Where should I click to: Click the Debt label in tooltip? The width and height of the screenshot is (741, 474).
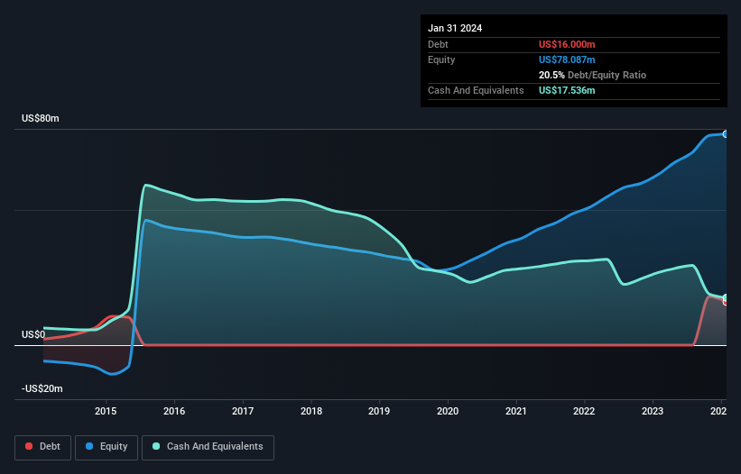[x=438, y=44]
